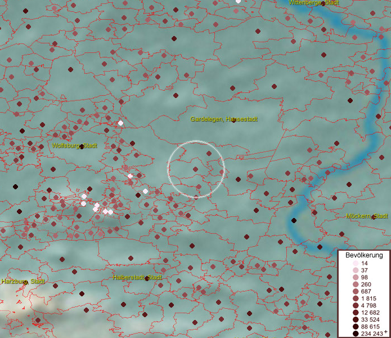Select the "Möckern, Stadt" map label

point(367,216)
